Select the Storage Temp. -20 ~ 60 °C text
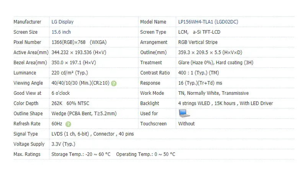This screenshot has width=306, height=172. (x=81, y=154)
